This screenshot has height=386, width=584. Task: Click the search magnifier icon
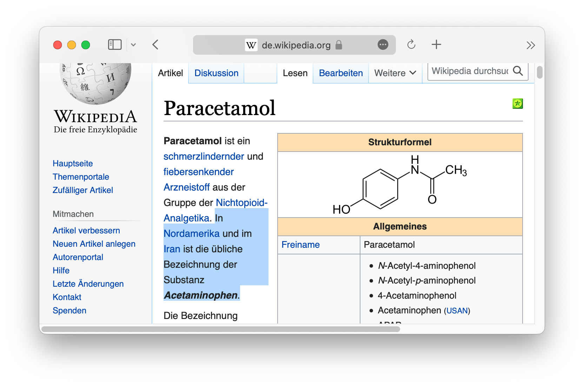pyautogui.click(x=518, y=71)
